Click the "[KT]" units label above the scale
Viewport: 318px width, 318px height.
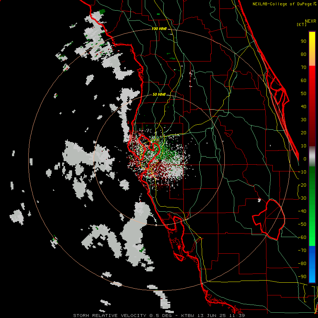(302, 24)
